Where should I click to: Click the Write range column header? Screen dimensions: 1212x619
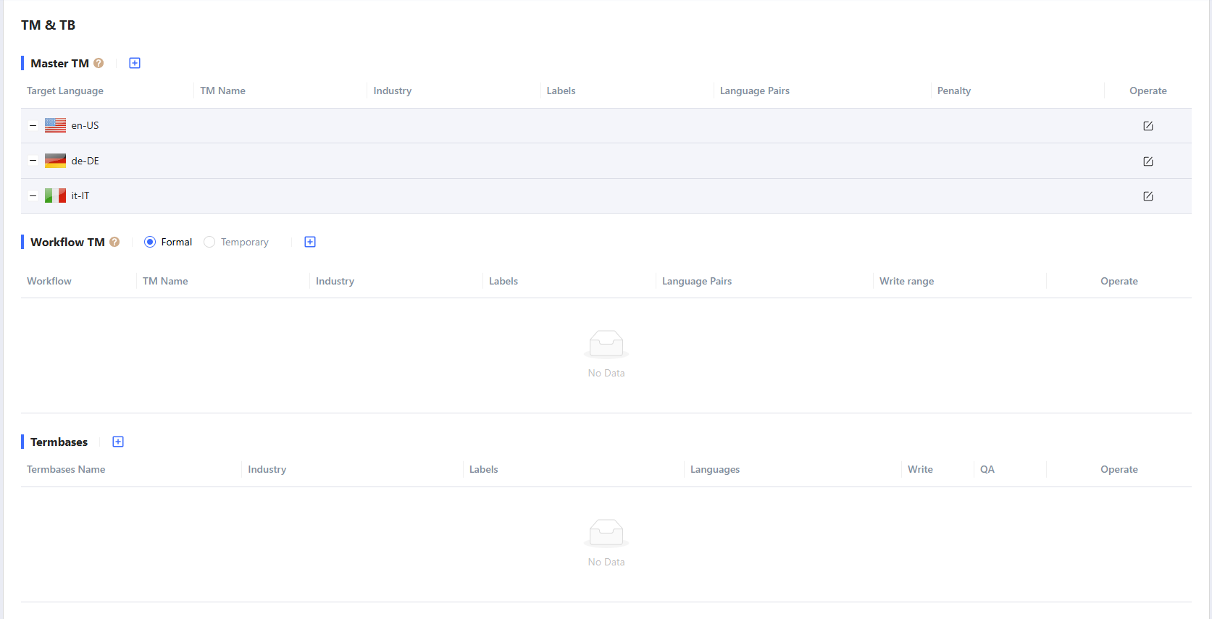pyautogui.click(x=906, y=281)
